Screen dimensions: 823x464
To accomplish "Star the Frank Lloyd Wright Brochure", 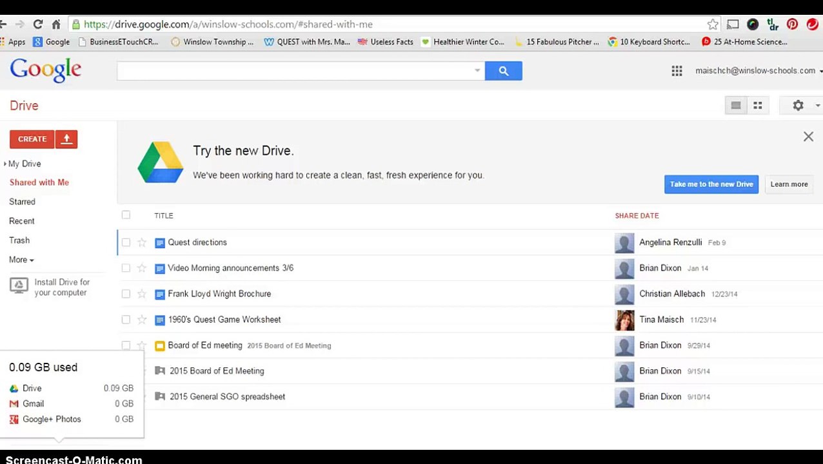I will [x=142, y=294].
